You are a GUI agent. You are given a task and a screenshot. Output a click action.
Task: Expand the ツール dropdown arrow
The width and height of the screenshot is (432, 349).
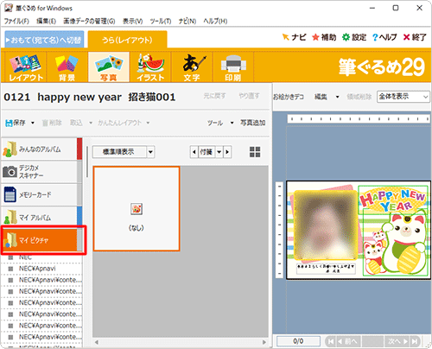coord(232,123)
